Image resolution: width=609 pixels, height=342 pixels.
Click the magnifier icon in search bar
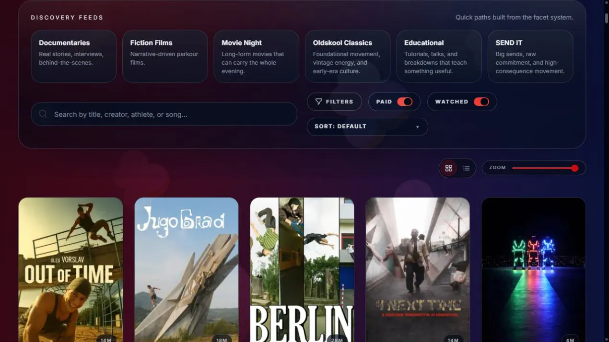tap(43, 114)
